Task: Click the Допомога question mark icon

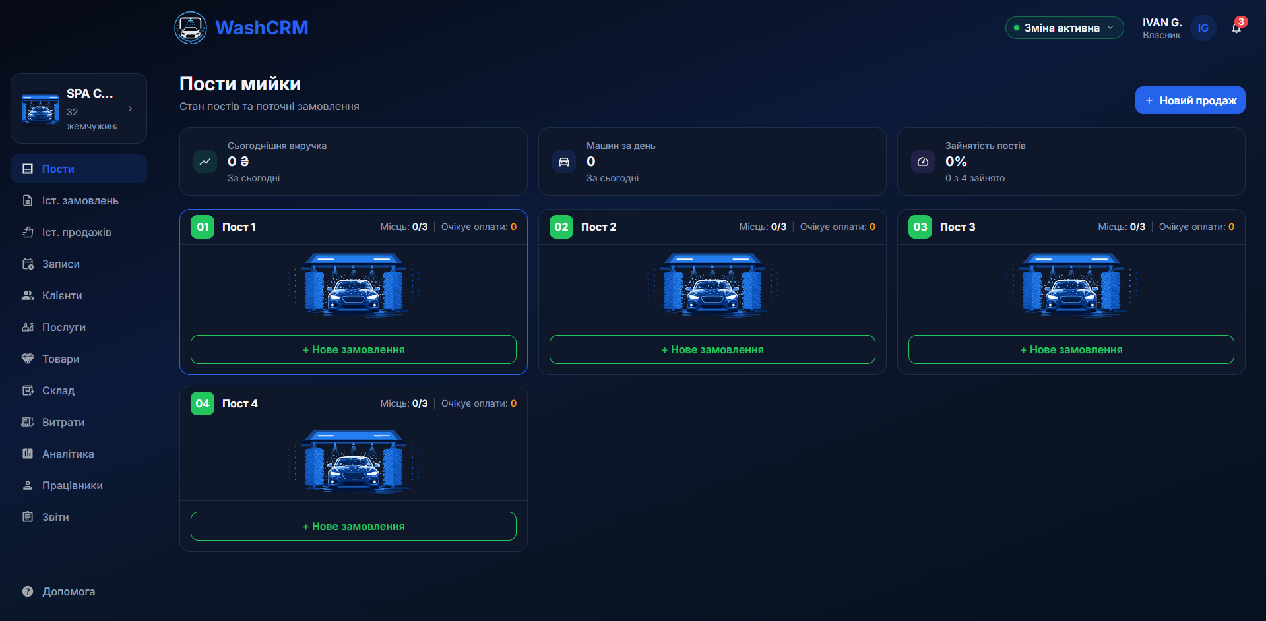Action: click(28, 591)
